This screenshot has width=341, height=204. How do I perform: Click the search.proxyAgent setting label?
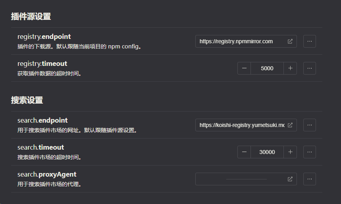(x=47, y=174)
